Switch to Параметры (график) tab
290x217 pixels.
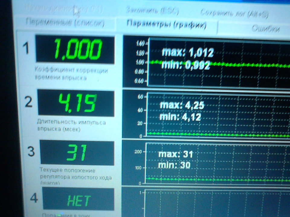coord(166,24)
